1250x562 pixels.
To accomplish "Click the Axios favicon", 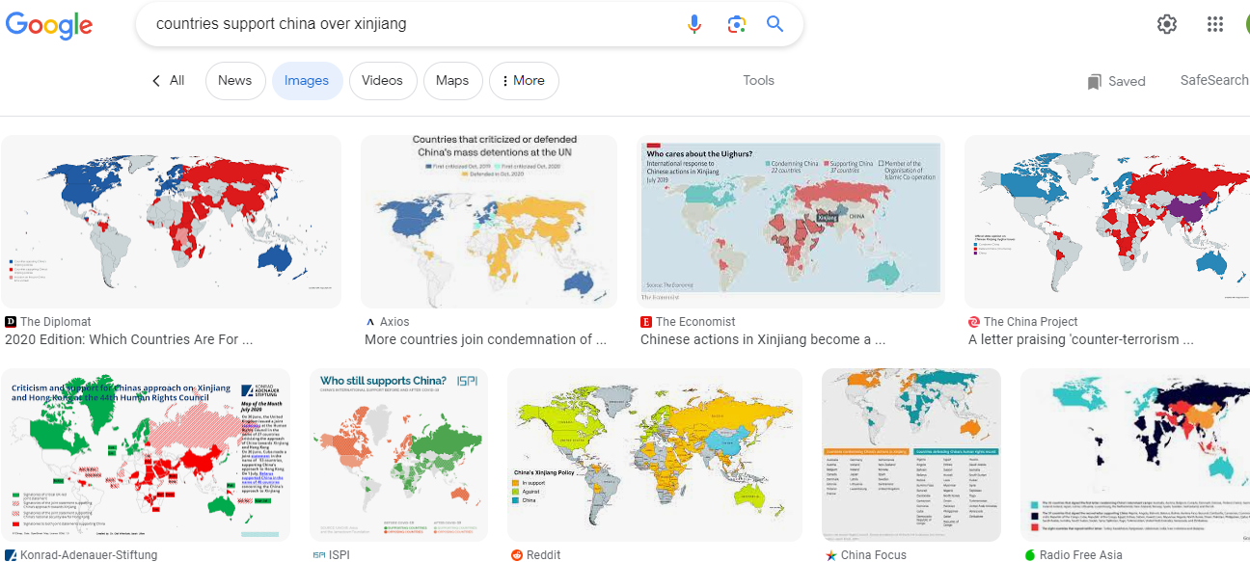I will [370, 322].
